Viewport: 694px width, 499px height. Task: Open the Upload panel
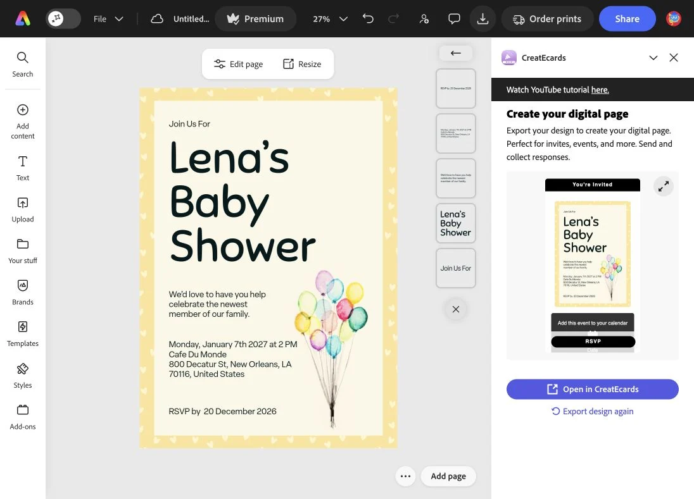(x=23, y=210)
